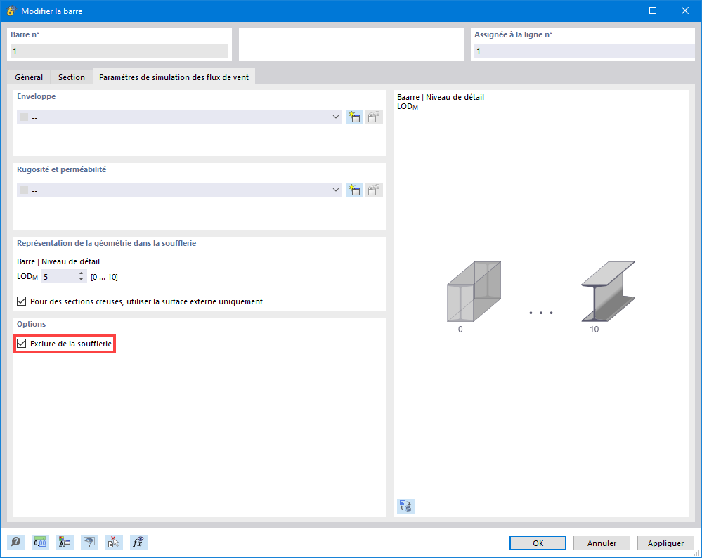Uncheck Exclure de la soufflerie
Image resolution: width=702 pixels, height=558 pixels.
click(x=22, y=344)
